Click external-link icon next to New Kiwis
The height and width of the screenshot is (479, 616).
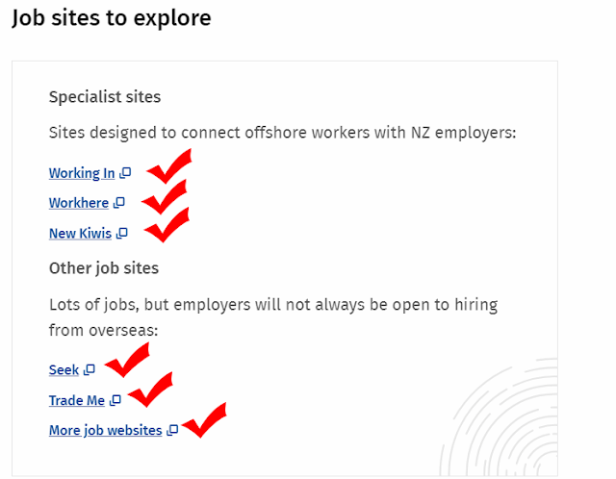point(122,233)
